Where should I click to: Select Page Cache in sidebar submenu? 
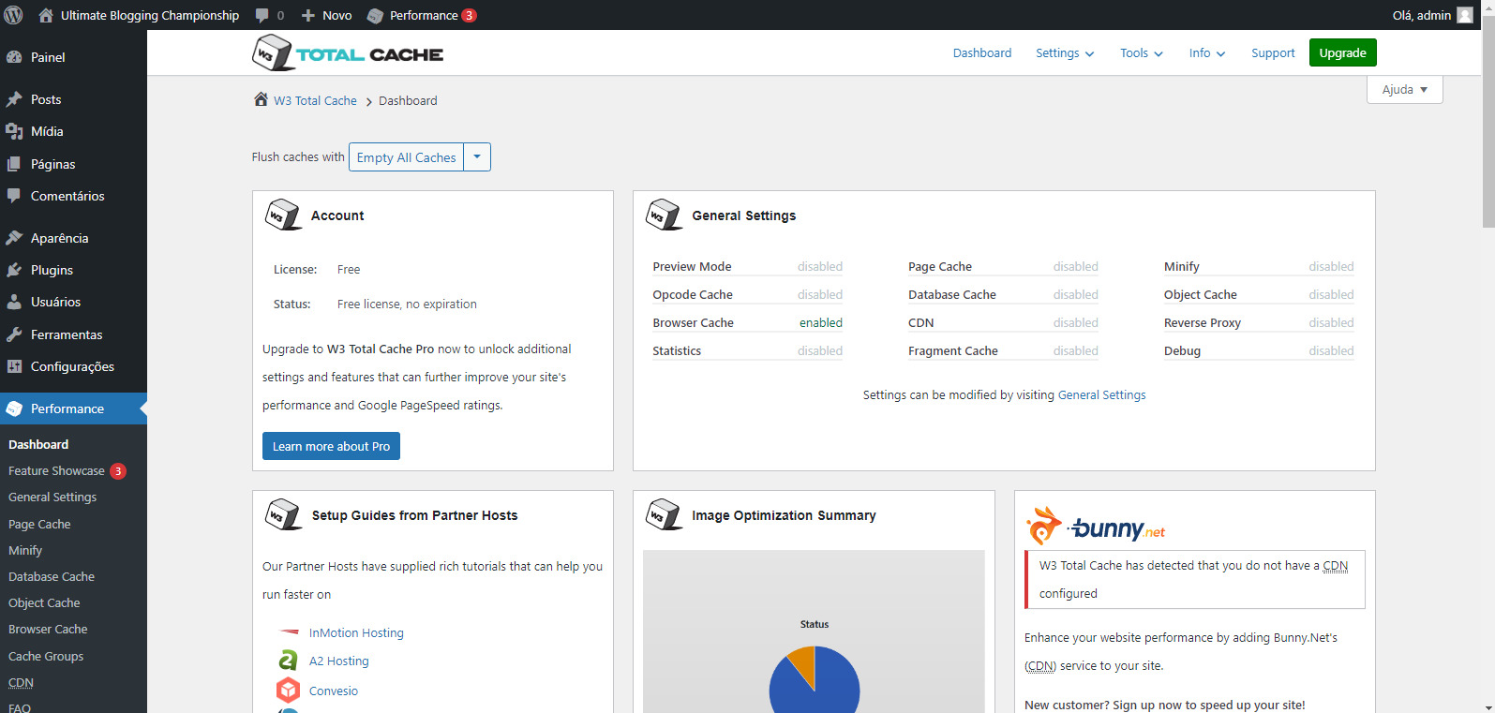point(39,525)
